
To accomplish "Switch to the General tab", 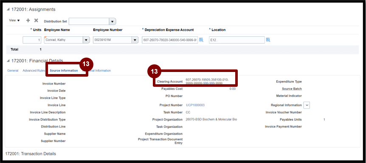I will pos(13,71).
